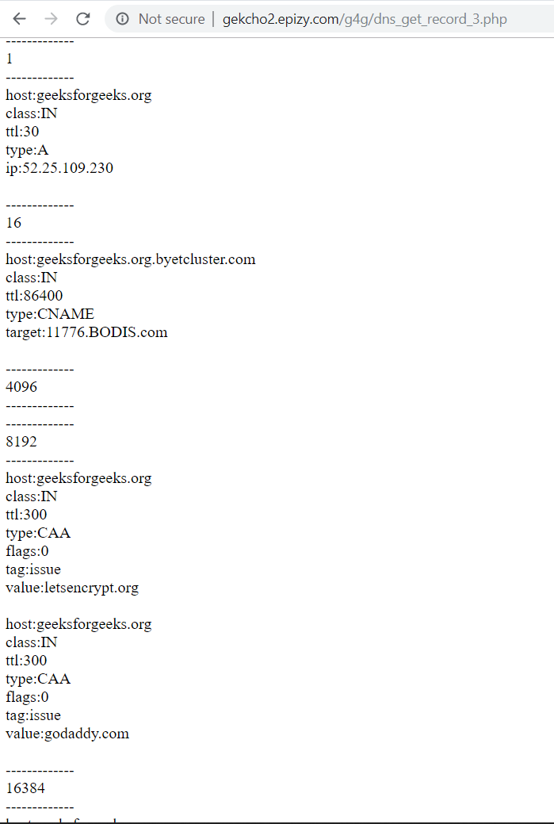Viewport: 554px width, 824px height.
Task: Click the target:11776.BODIS.com text
Action: click(x=86, y=332)
